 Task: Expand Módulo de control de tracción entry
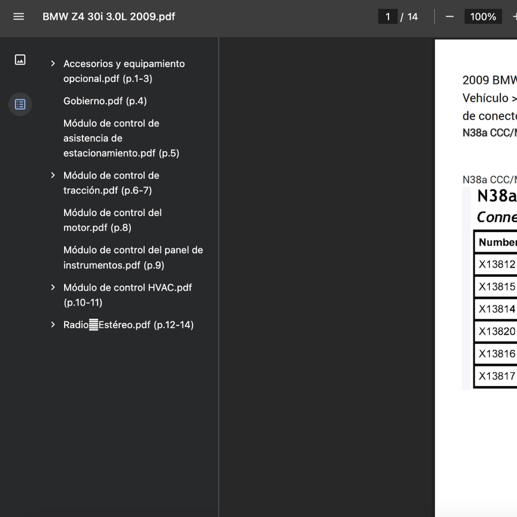click(x=53, y=175)
